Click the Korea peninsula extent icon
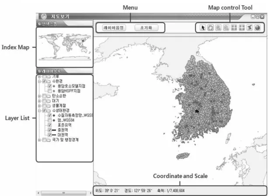269x196 pixels. coord(250,28)
